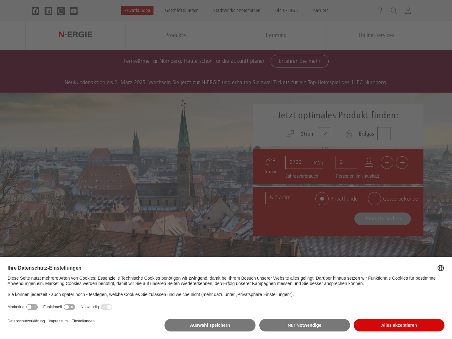452x339 pixels.
Task: Click the person icon beside household count
Action: point(369,162)
